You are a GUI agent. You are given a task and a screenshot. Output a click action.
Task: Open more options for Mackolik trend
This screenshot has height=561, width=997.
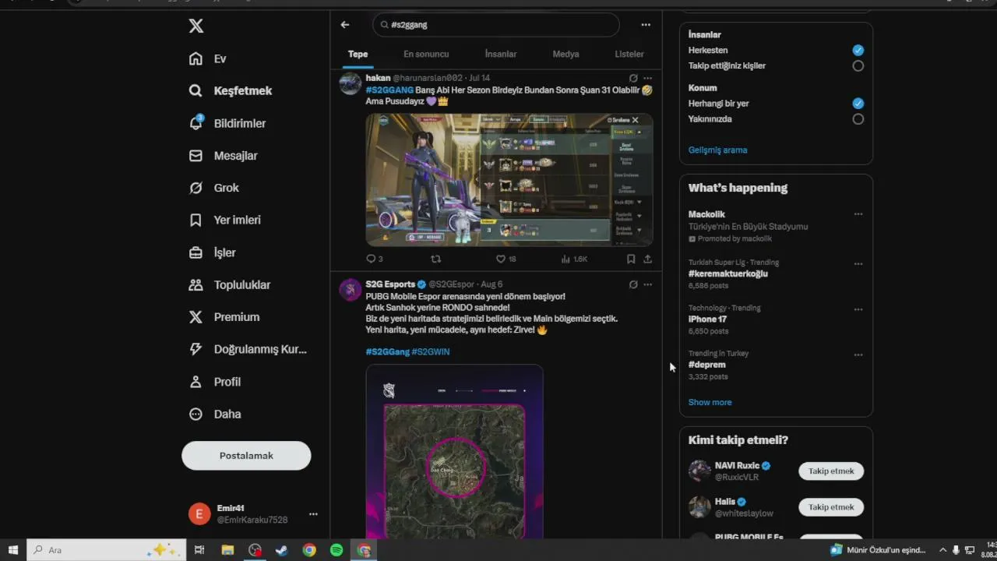click(x=858, y=214)
